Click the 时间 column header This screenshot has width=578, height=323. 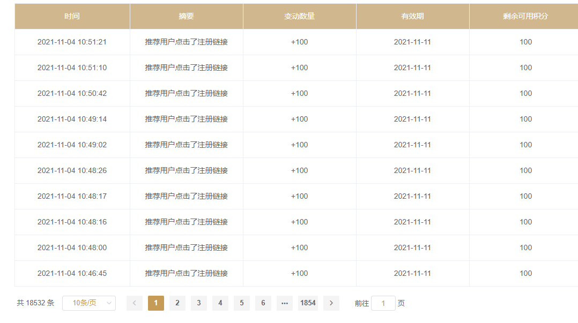(72, 16)
